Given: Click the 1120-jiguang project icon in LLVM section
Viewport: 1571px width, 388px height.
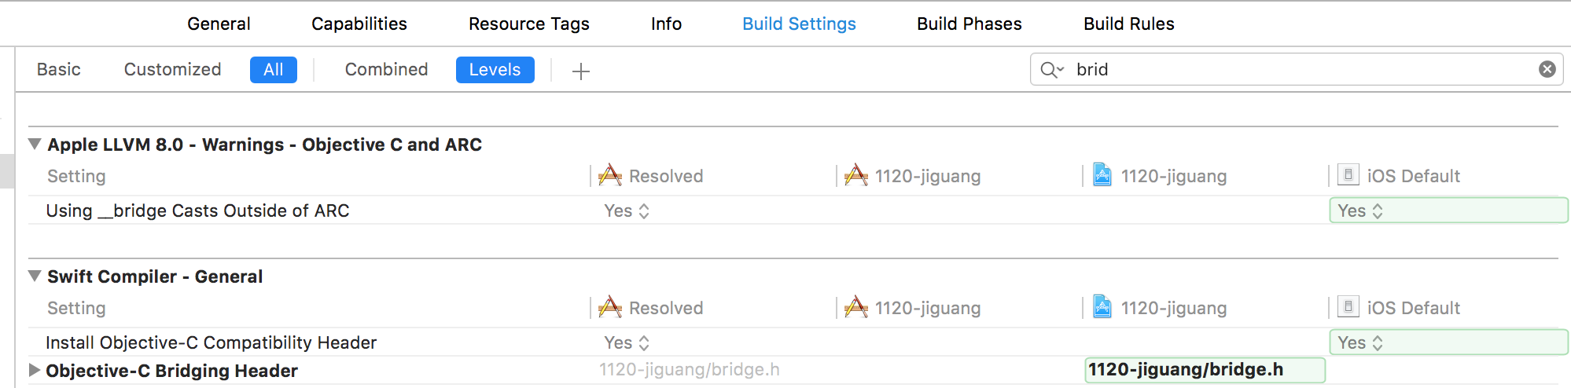Looking at the screenshot, I should click(x=1102, y=175).
